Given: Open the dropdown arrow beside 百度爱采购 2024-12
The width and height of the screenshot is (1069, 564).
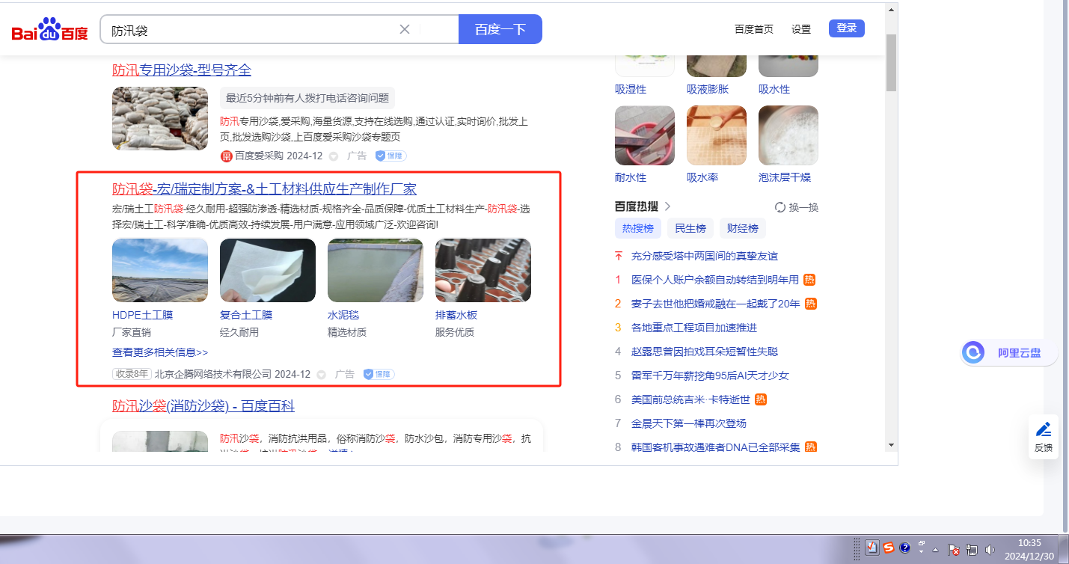Looking at the screenshot, I should (x=334, y=156).
